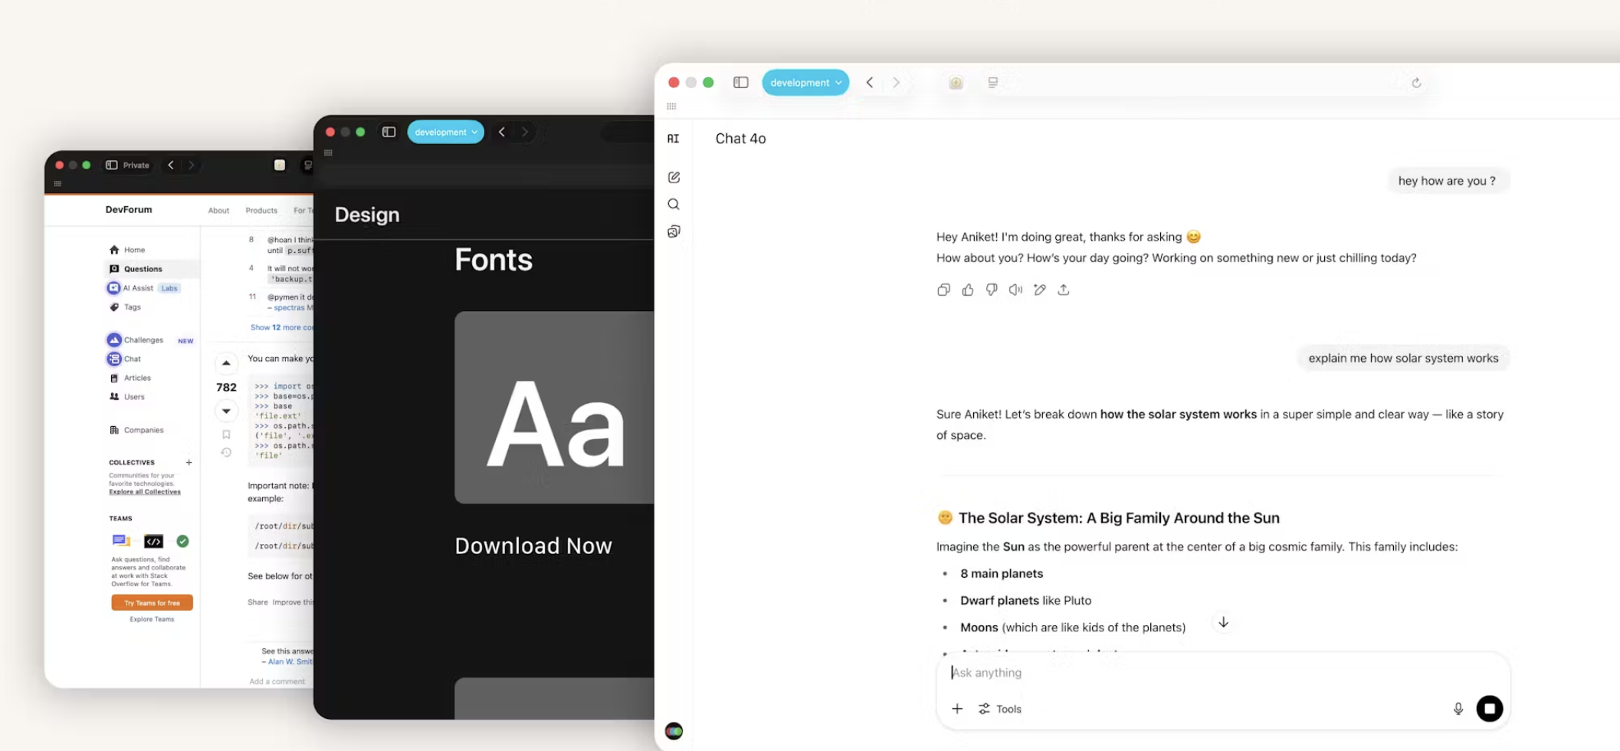The image size is (1620, 751).
Task: Toggle sidebar in the Design window
Action: click(389, 132)
